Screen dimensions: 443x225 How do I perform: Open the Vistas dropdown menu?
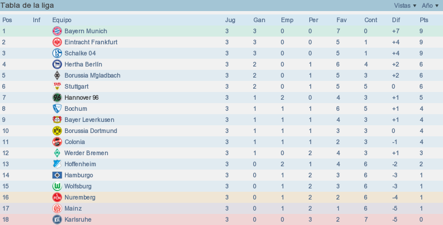pyautogui.click(x=405, y=6)
